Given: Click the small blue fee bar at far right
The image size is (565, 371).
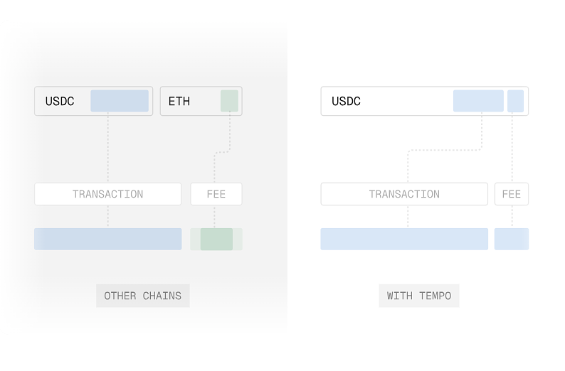Looking at the screenshot, I should pyautogui.click(x=512, y=239).
